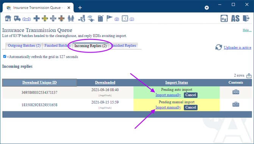Click the cloud download arrow icon
Viewport: 254px width, 144px height.
click(x=91, y=19)
